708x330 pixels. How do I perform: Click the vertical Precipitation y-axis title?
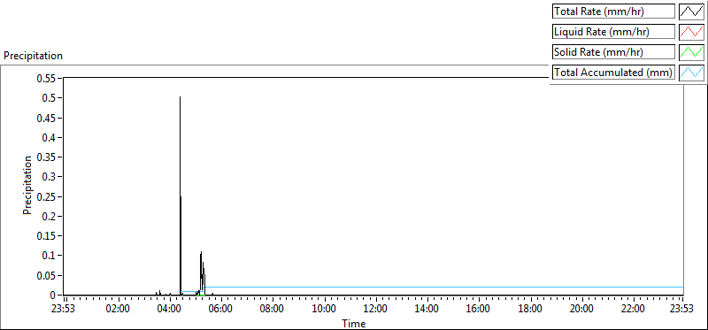[x=27, y=185]
